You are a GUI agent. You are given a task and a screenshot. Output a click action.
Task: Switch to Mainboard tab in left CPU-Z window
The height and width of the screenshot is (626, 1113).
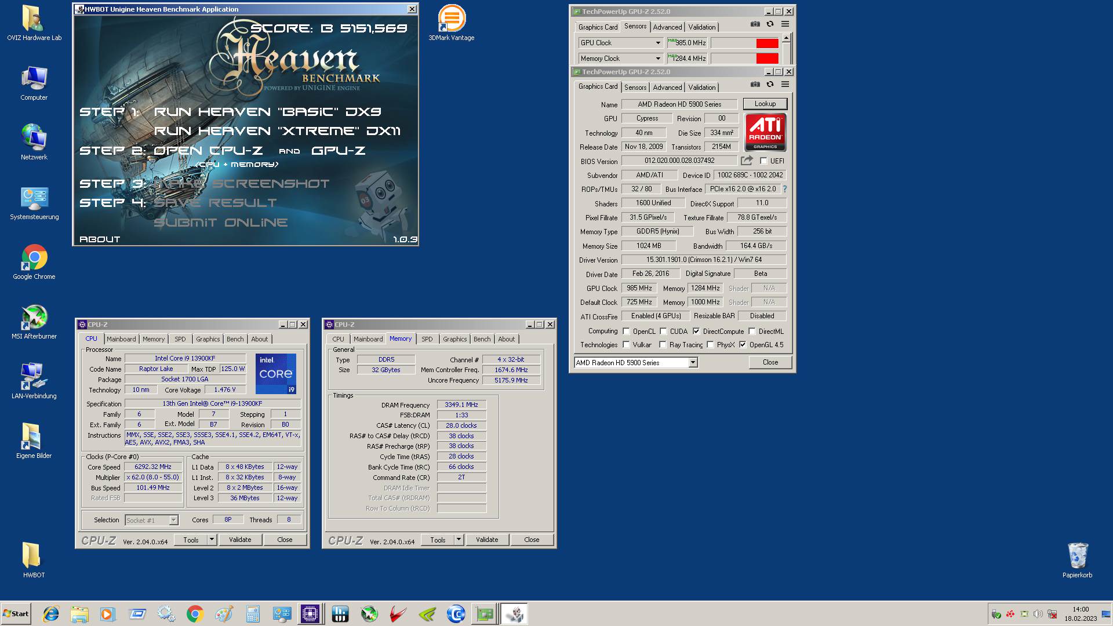pyautogui.click(x=121, y=339)
